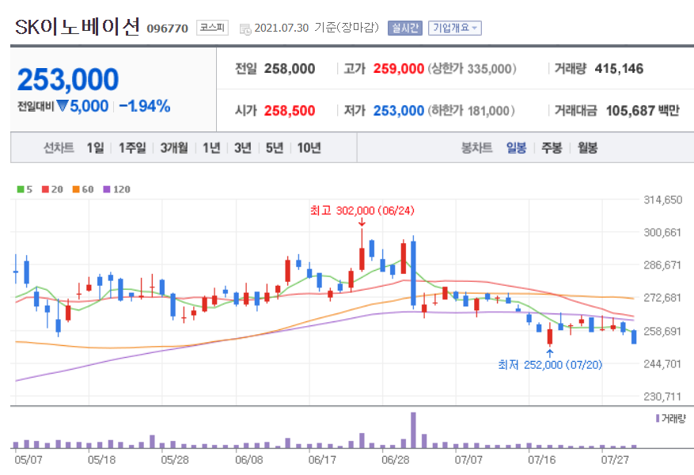Image resolution: width=694 pixels, height=475 pixels.
Task: Select the 1주일 line chart period
Action: coord(132,148)
